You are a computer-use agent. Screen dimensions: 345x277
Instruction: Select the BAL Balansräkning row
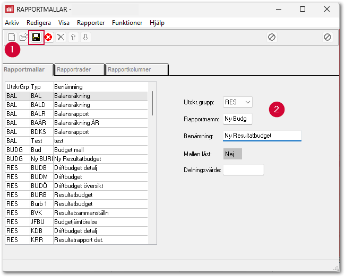(x=76, y=96)
